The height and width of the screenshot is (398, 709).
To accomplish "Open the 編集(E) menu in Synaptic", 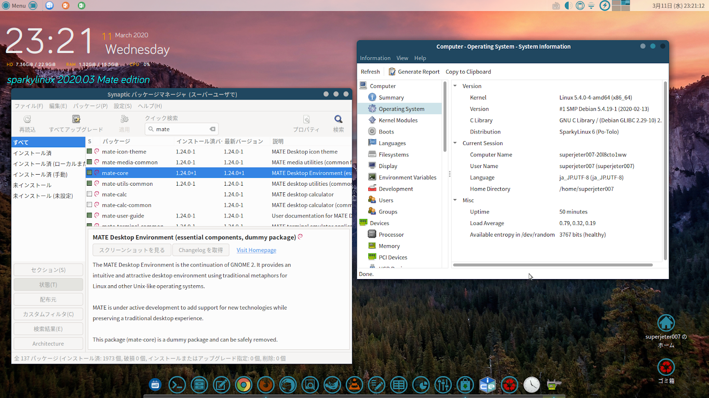I will tap(58, 106).
